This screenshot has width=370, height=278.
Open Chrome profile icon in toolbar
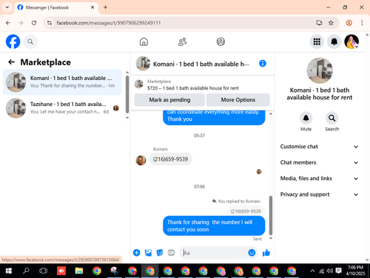(x=349, y=23)
